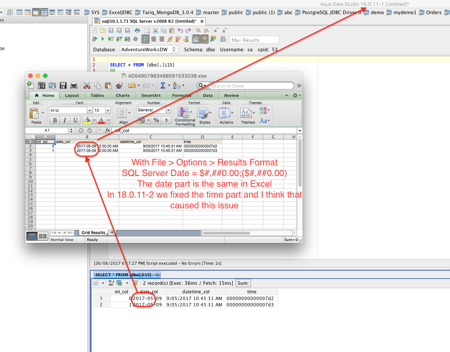Click the Excel Sort A-Z icon
Viewport: 450px width, 352px height.
pyautogui.click(x=176, y=85)
